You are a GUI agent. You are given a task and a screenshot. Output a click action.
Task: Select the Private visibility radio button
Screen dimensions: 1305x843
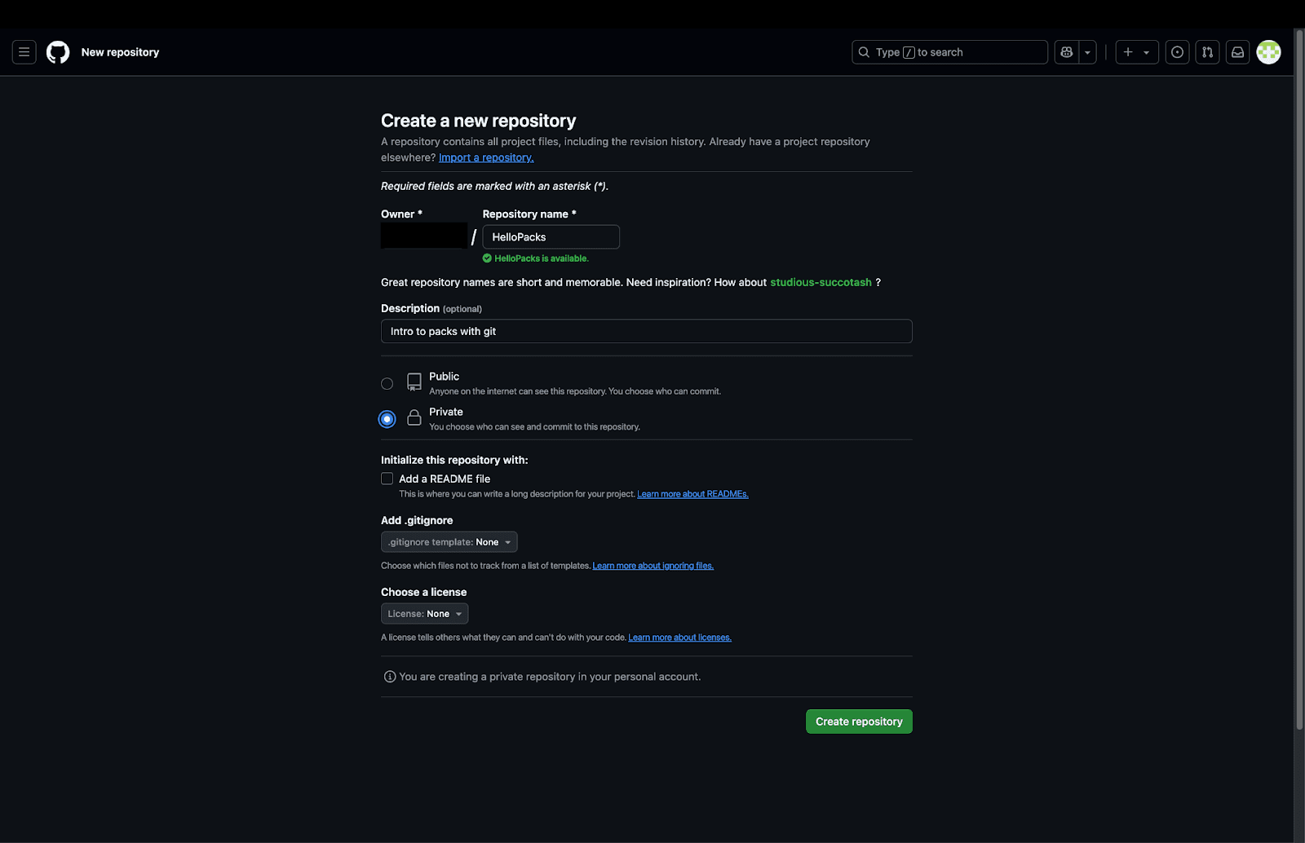pyautogui.click(x=387, y=419)
